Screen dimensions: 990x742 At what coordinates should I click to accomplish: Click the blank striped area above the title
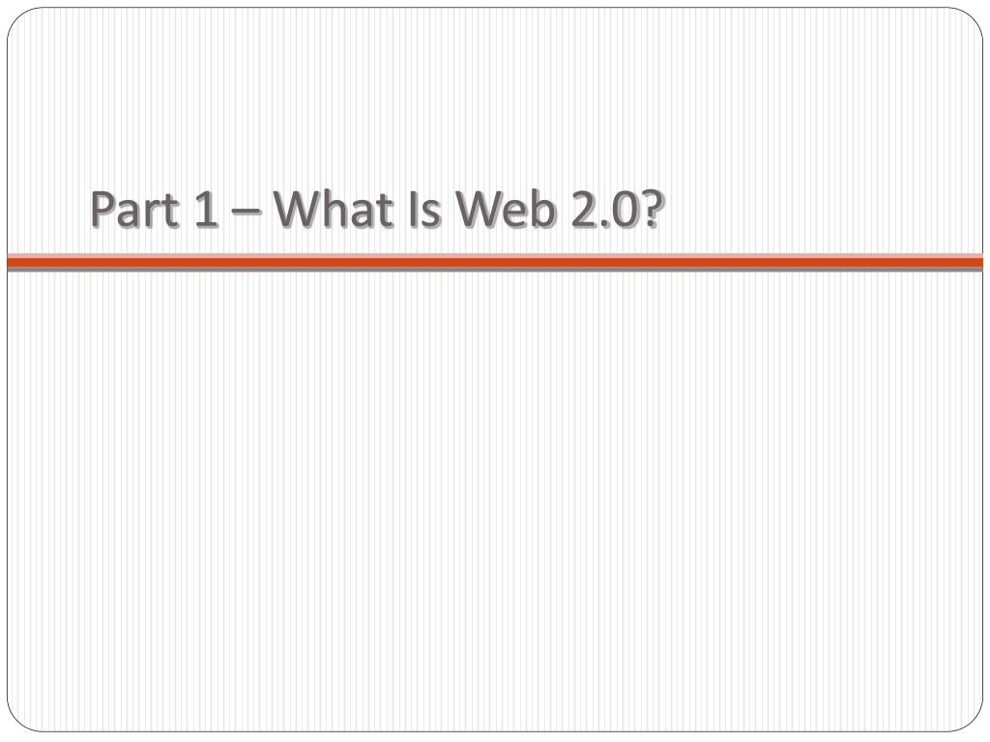tap(495, 95)
